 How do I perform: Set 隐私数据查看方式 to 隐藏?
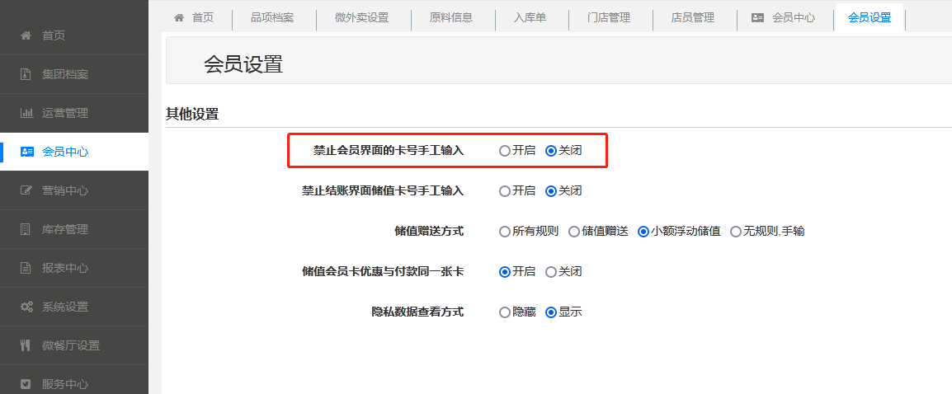(505, 312)
